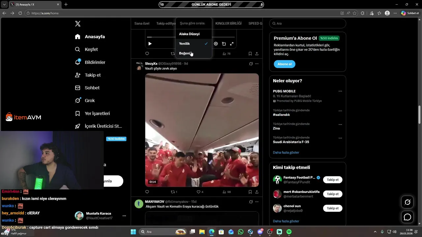This screenshot has width=422, height=237.
Task: Open account menu for Mustafa Karaca
Action: [101, 216]
